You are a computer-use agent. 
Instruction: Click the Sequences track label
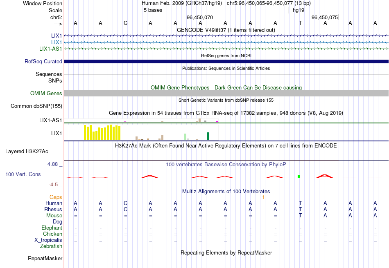pyautogui.click(x=49, y=74)
